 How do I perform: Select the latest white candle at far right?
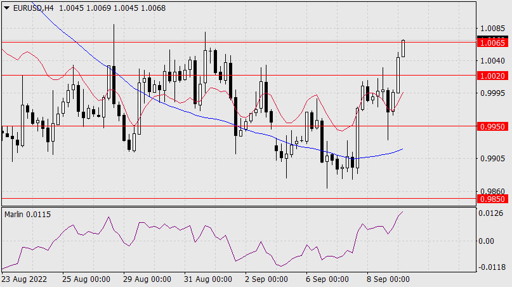point(404,48)
